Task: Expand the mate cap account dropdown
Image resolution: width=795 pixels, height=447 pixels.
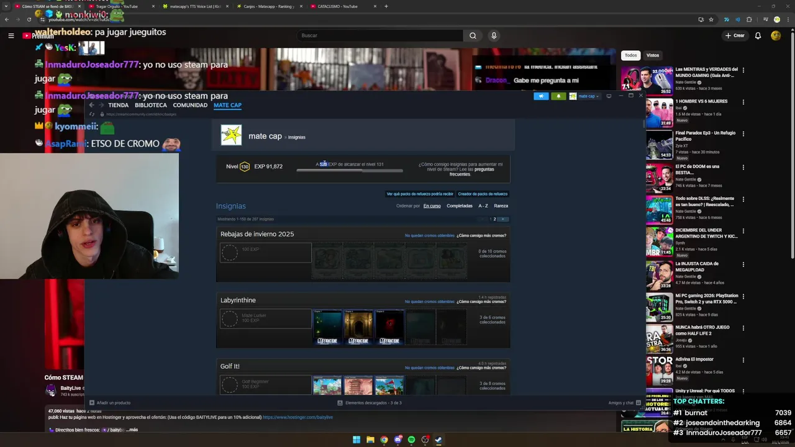Action: coord(584,96)
